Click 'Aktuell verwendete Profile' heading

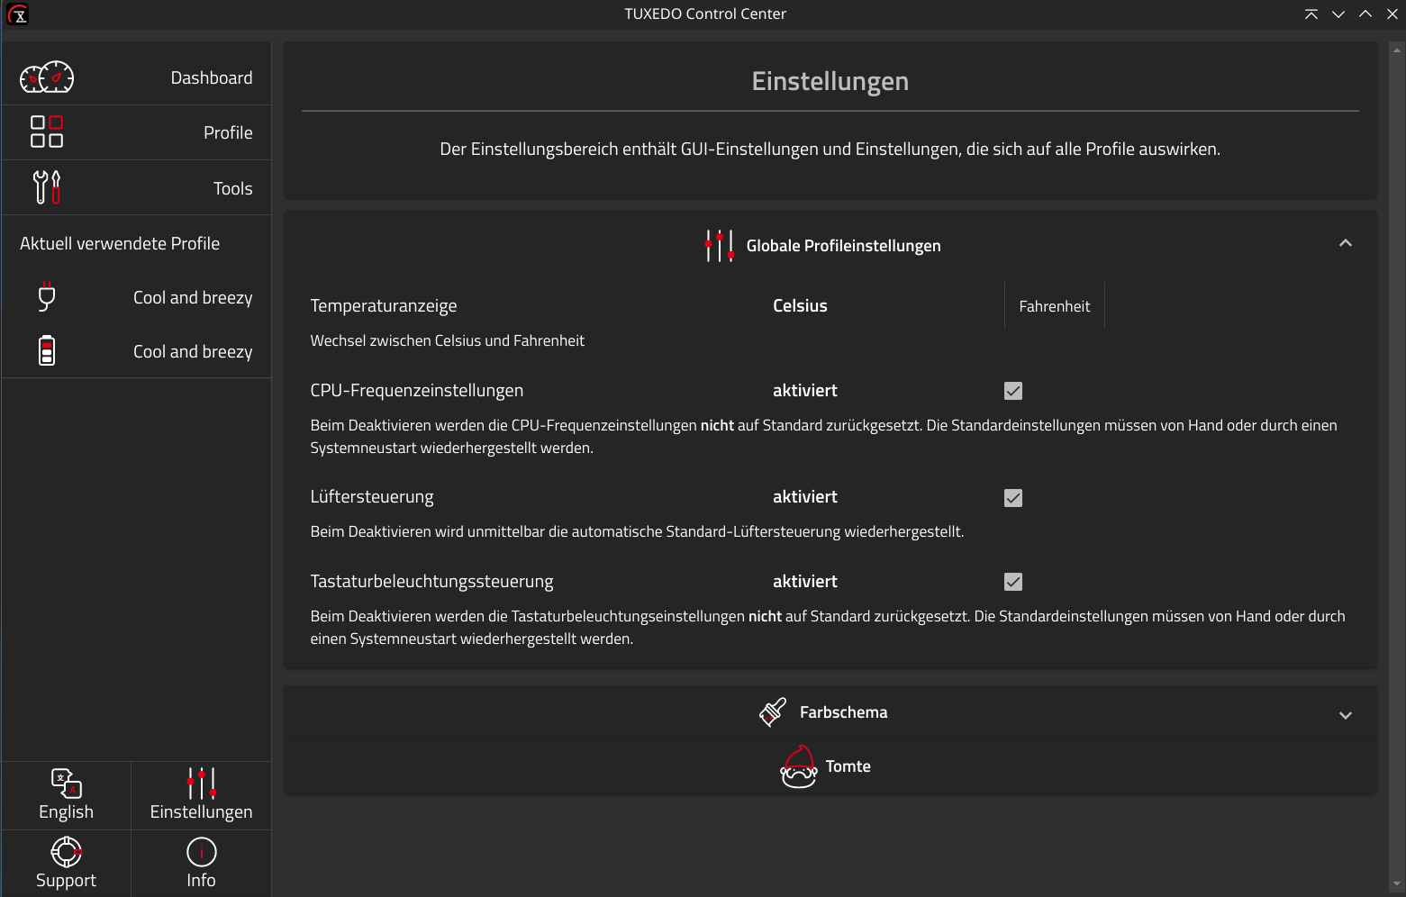(120, 243)
